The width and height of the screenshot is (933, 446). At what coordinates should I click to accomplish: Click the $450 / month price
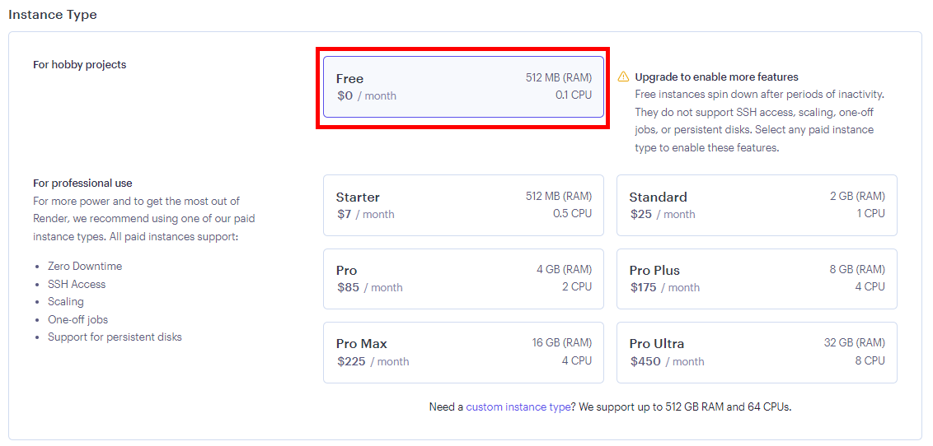point(667,361)
